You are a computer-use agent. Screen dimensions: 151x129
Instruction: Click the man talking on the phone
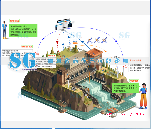144,96
